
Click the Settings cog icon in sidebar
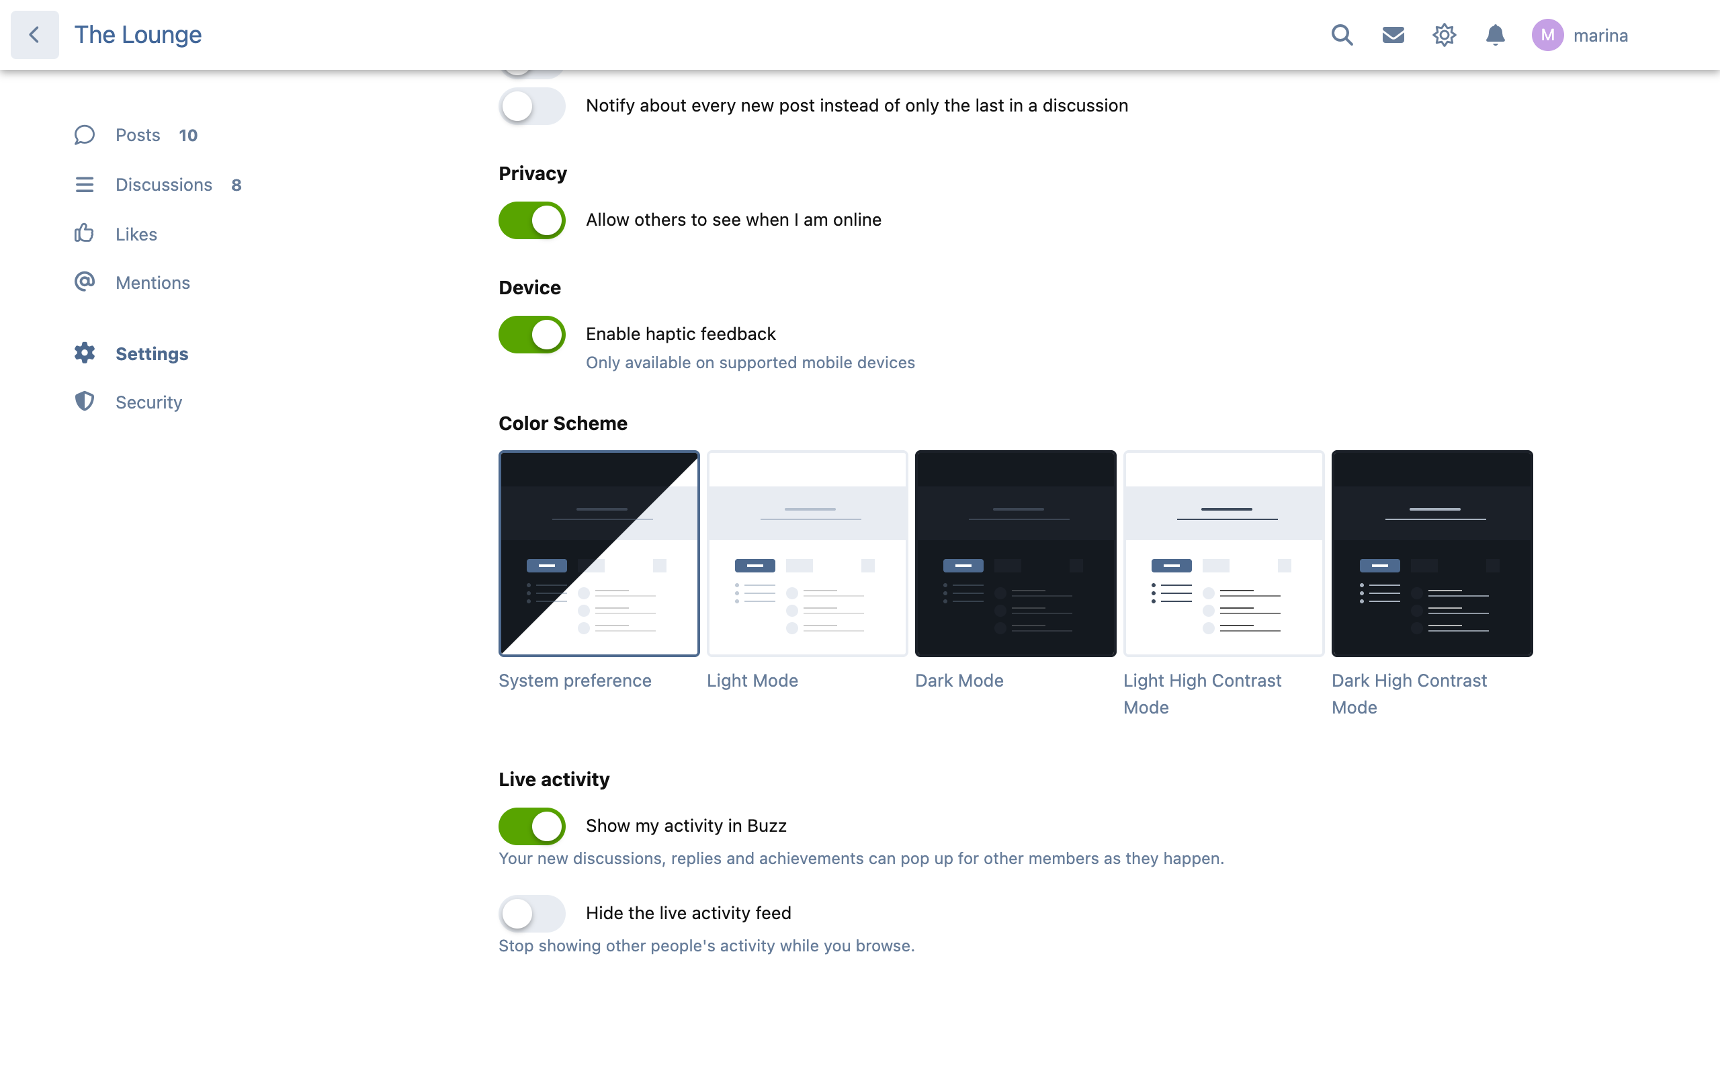(85, 353)
